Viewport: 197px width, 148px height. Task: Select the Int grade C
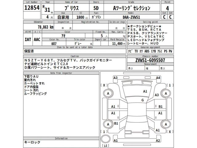coord(170,17)
